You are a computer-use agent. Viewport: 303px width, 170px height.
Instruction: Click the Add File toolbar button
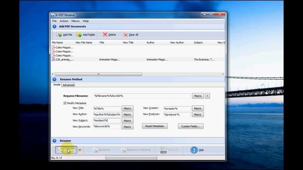coord(64,34)
